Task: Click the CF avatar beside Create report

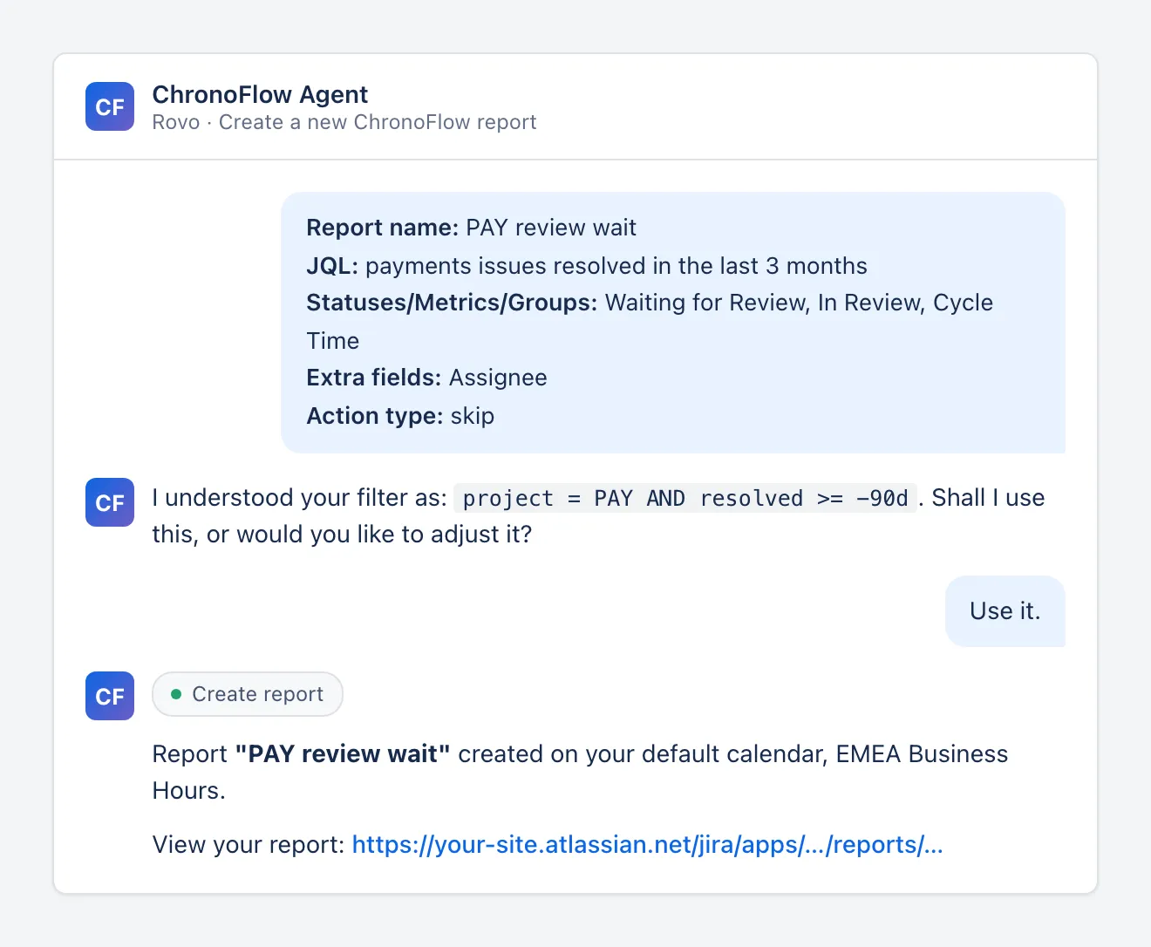Action: 110,696
